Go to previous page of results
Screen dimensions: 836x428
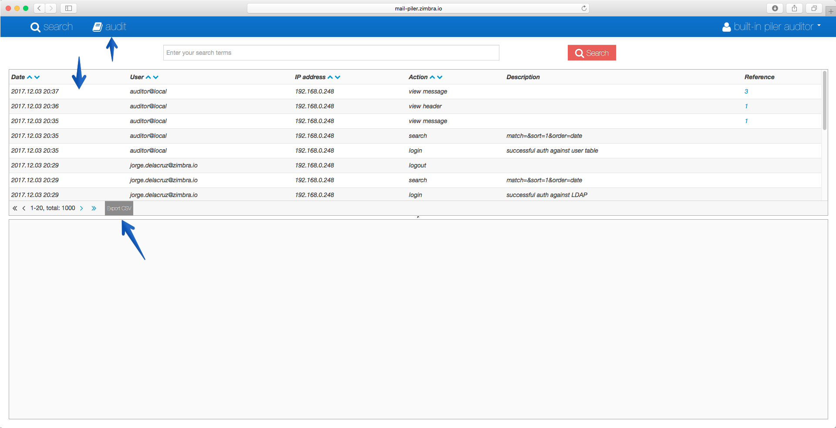point(24,208)
